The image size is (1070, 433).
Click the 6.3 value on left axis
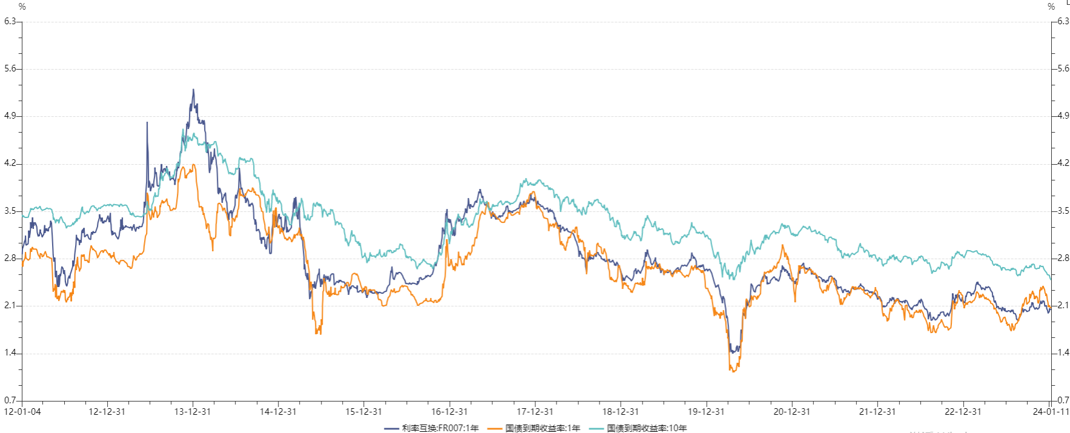[x=10, y=21]
